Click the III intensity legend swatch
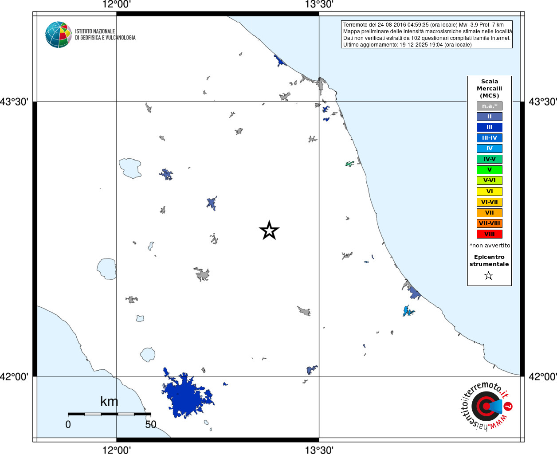557x454 pixels. [490, 127]
